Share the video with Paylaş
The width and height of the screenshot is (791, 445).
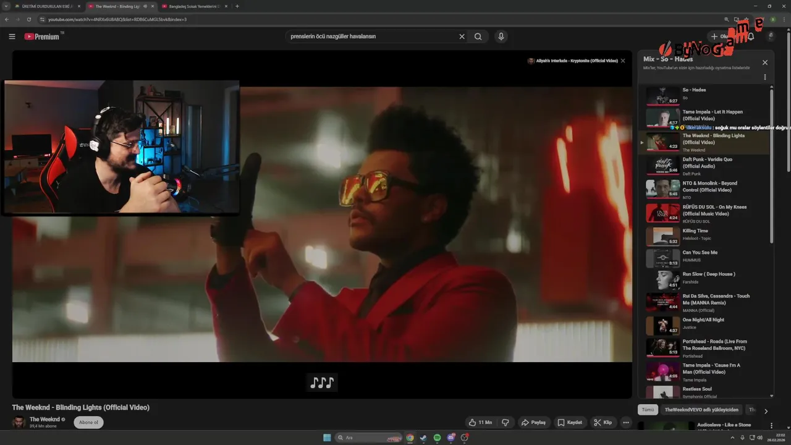coord(534,423)
